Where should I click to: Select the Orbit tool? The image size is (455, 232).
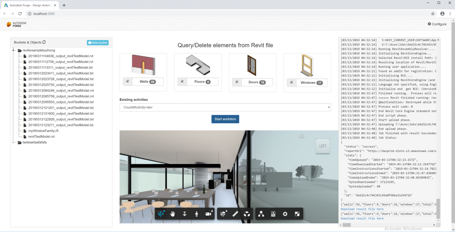161,214
